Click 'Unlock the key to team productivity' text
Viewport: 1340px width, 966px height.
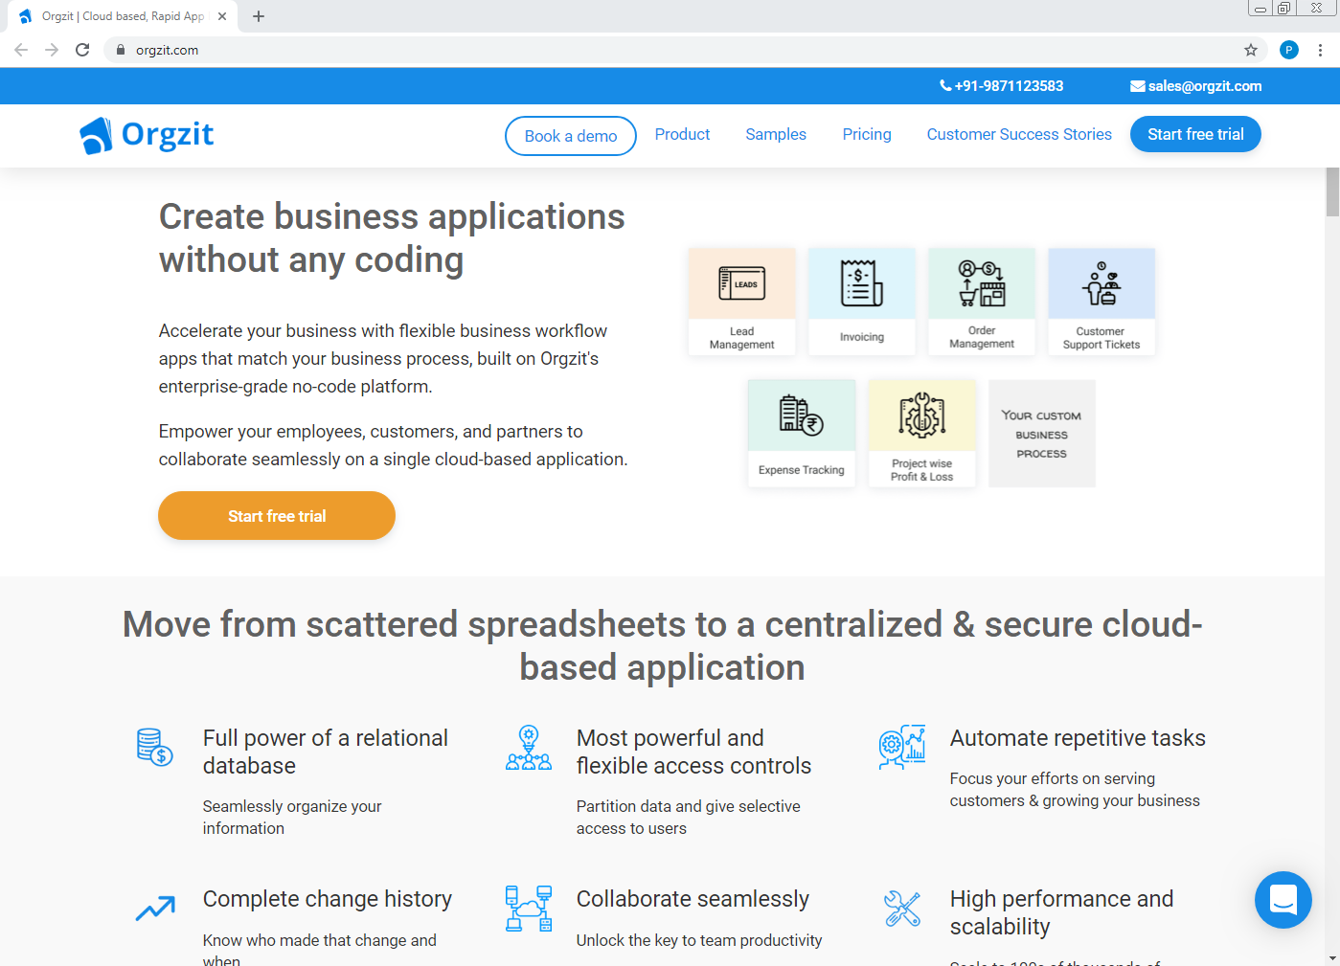tap(699, 940)
